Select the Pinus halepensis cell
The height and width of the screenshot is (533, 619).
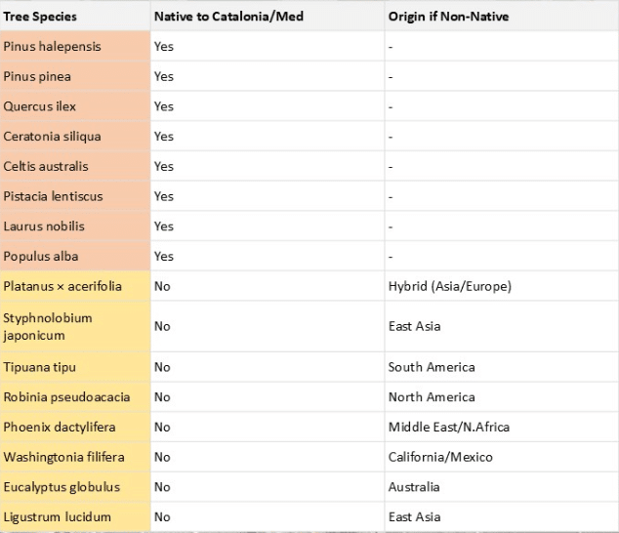tap(52, 46)
